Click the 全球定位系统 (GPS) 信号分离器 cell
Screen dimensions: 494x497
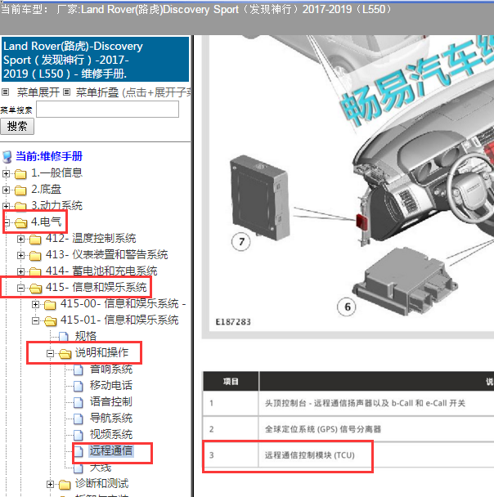323,429
